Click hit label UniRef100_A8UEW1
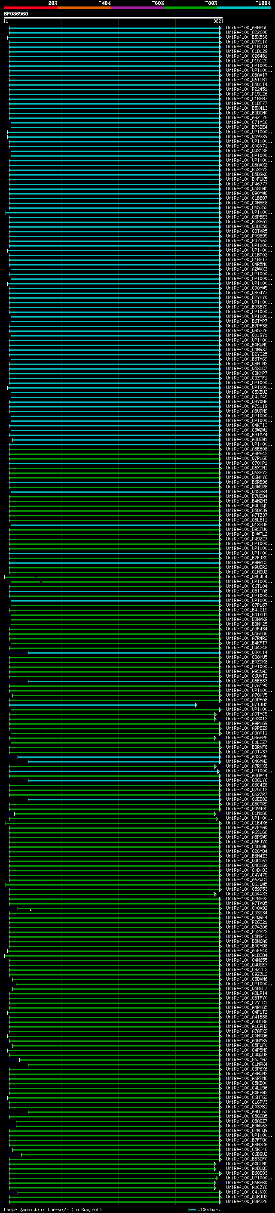The width and height of the screenshot is (275, 1213). (247, 440)
